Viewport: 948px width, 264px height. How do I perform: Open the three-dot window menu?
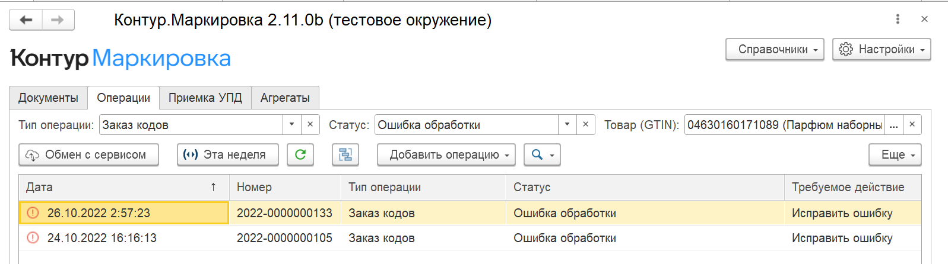pos(898,19)
